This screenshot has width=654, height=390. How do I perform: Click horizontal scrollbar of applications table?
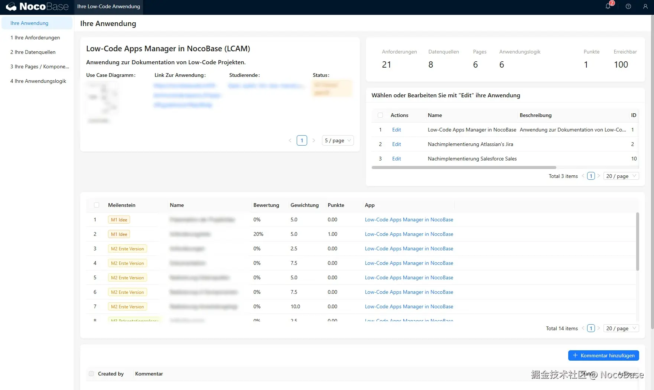464,168
